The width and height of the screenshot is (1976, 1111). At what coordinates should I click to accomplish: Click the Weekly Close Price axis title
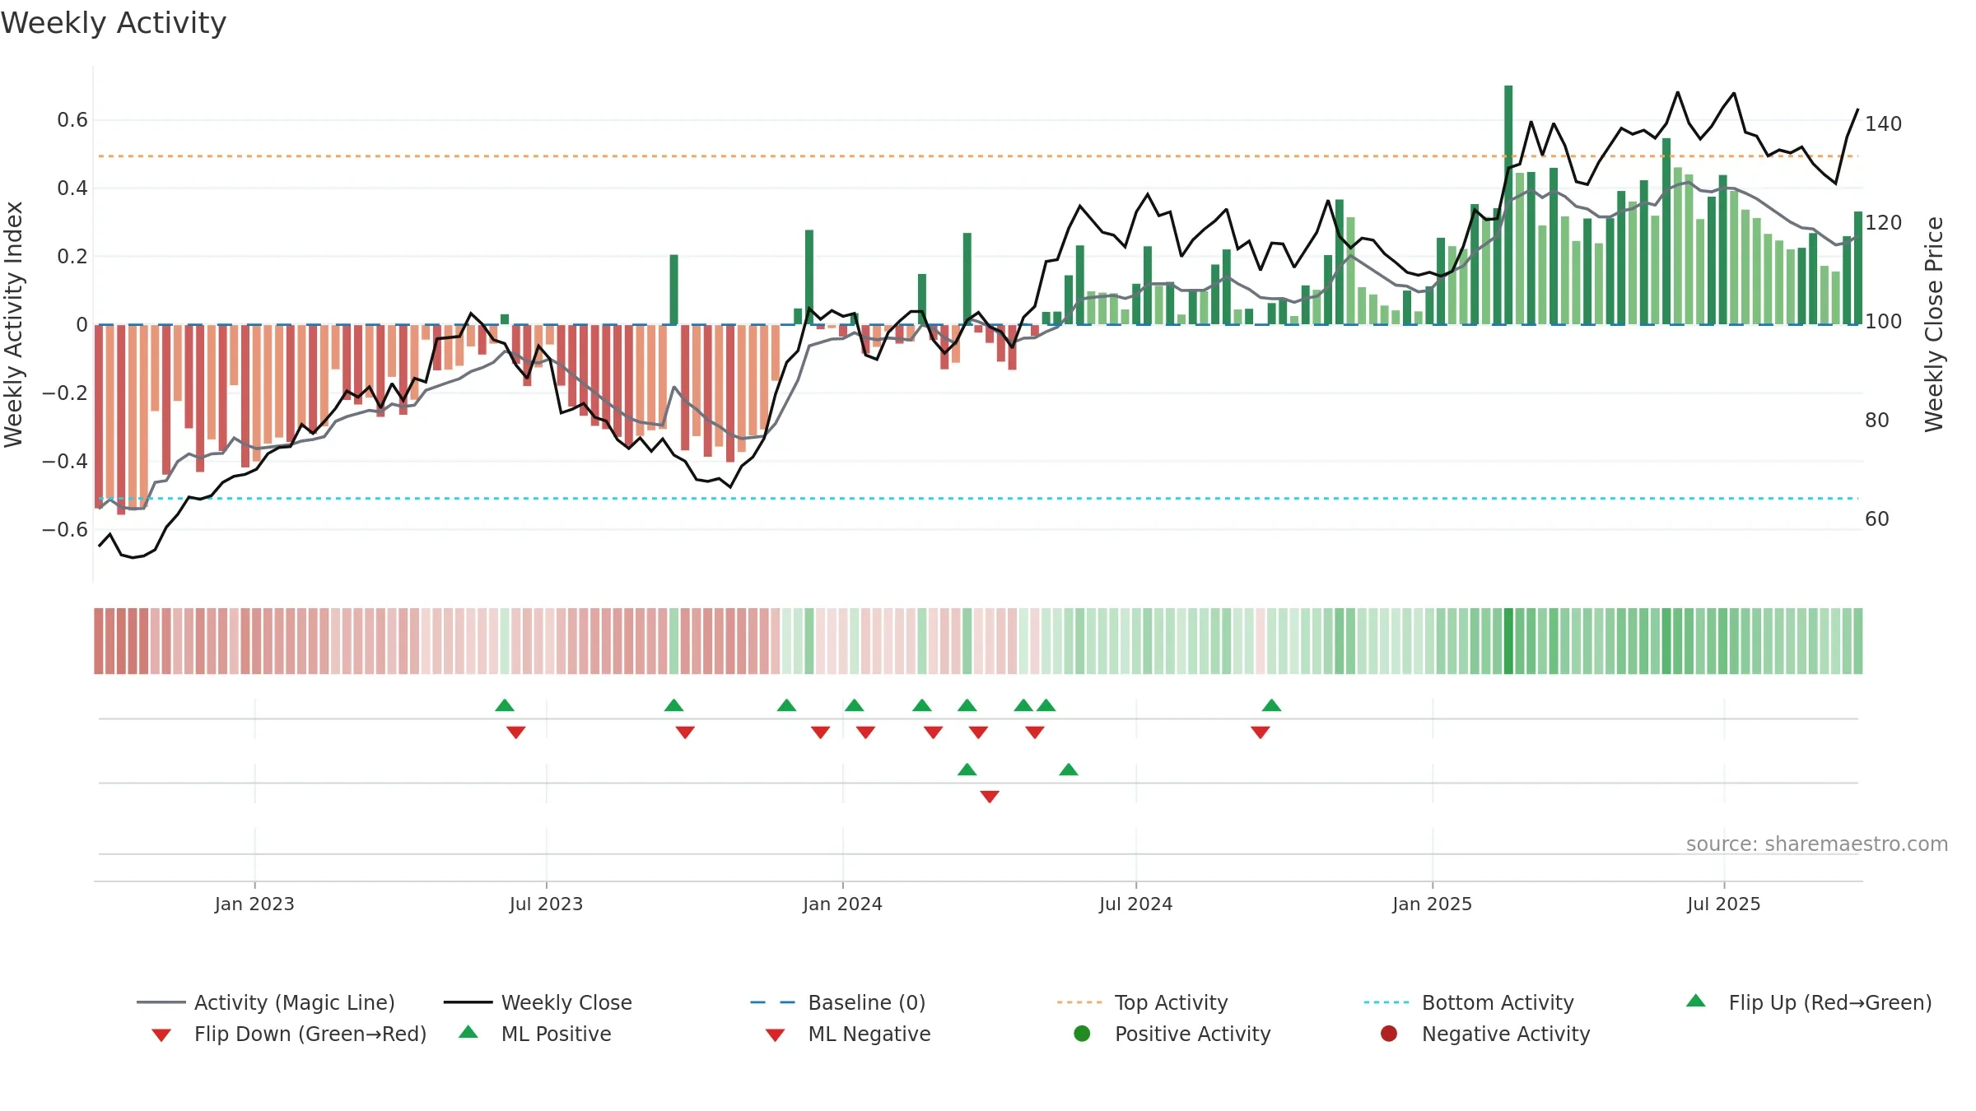1934,324
